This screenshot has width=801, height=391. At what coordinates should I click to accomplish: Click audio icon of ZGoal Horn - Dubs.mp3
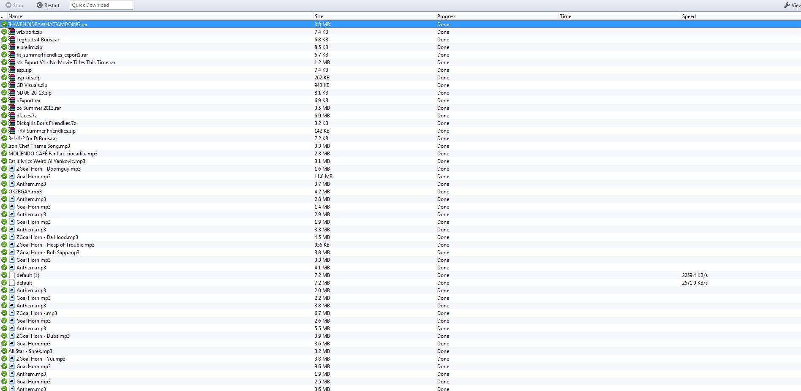(x=12, y=336)
